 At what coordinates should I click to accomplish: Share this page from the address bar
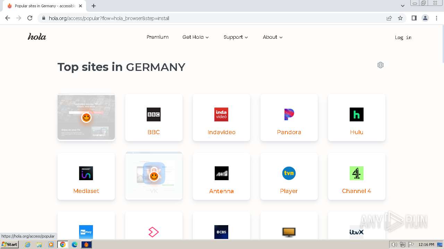[x=389, y=18]
